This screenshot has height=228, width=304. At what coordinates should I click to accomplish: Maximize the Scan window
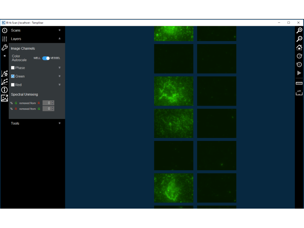pos(289,23)
